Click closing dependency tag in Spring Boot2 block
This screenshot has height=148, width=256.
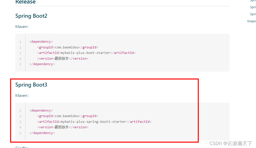[x=42, y=64]
